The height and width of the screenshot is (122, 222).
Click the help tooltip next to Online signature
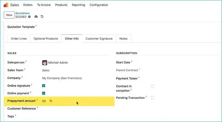(31, 85)
